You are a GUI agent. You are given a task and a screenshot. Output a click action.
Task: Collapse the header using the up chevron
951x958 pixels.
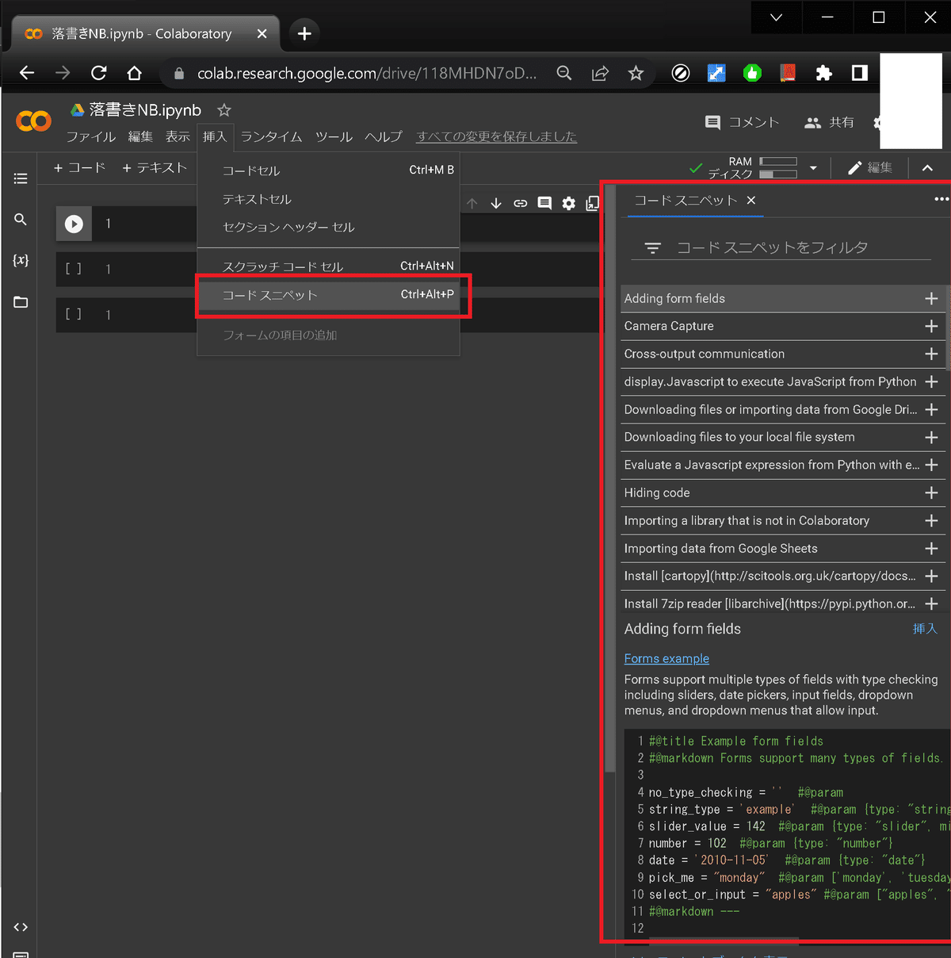927,167
